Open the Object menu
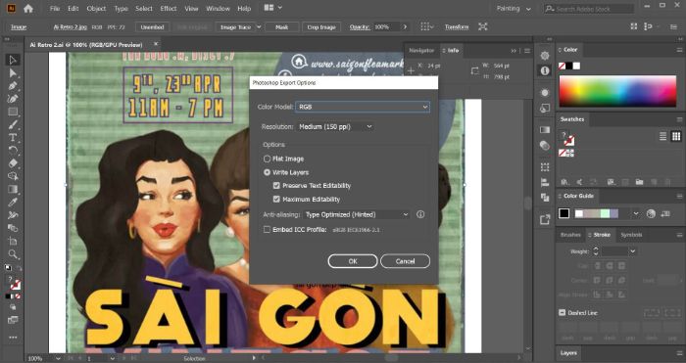This screenshot has height=363, width=686. (96, 8)
